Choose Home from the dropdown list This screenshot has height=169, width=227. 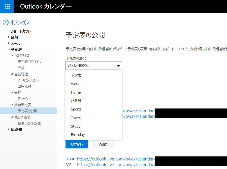93,92
